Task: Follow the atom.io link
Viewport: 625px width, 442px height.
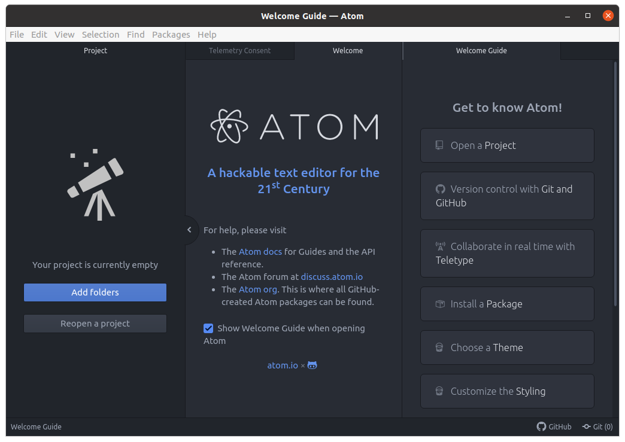Action: coord(283,365)
